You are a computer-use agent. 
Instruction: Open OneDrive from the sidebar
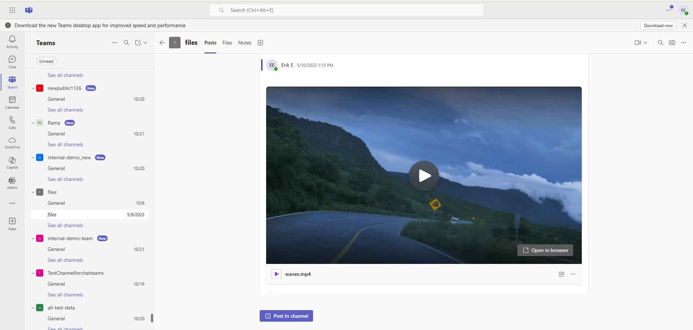12,143
